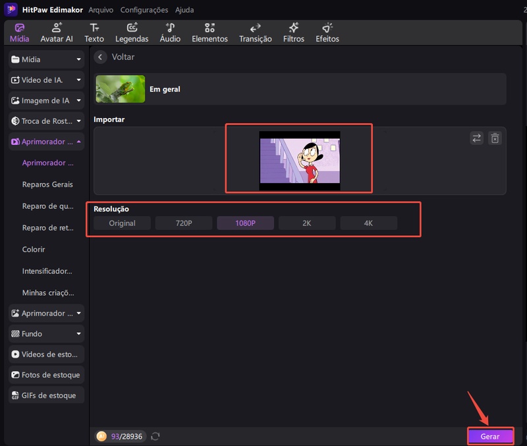
Task: Open the Configurações menu
Action: 144,10
